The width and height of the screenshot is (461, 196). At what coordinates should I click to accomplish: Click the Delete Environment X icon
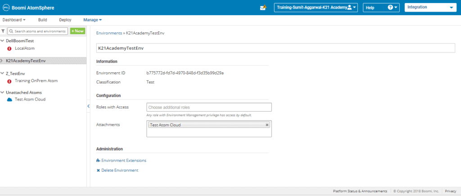point(98,170)
